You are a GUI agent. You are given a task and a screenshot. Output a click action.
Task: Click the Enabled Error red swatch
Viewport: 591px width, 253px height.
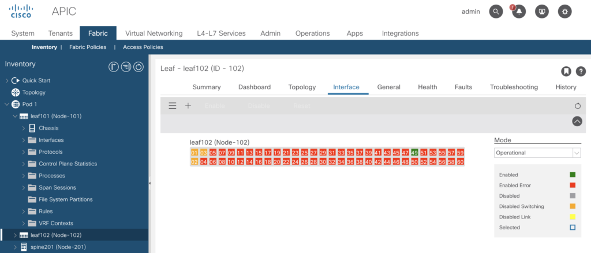tap(573, 185)
